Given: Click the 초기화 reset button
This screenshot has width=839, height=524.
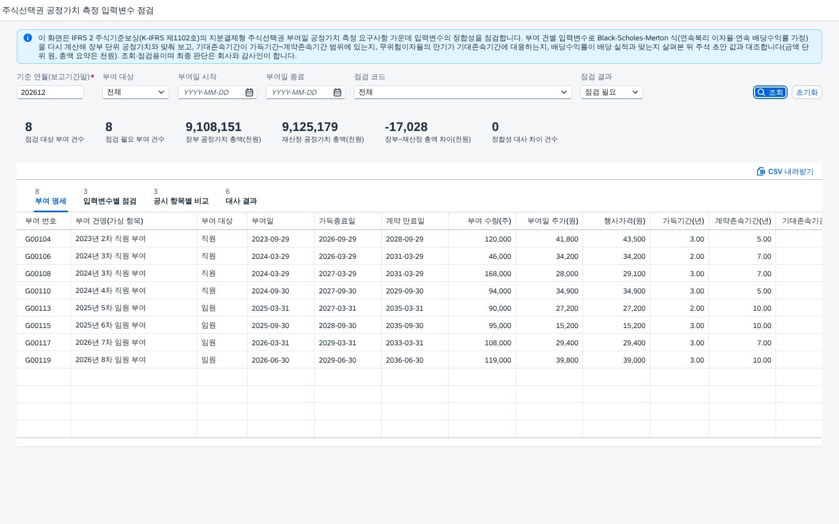Looking at the screenshot, I should click(x=806, y=92).
